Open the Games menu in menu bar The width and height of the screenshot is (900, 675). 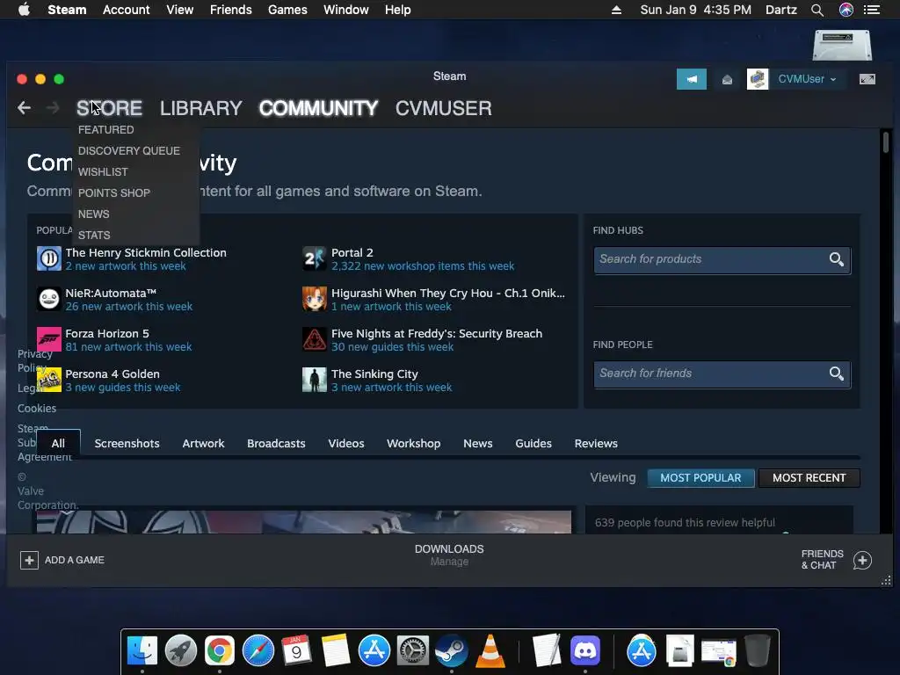tap(287, 10)
